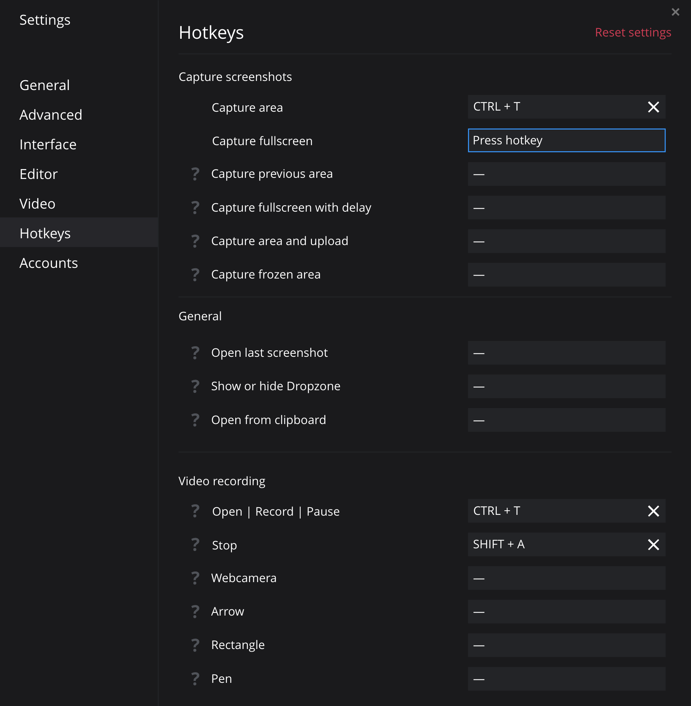Select the Arrow hotkey field
691x706 pixels.
(x=566, y=612)
